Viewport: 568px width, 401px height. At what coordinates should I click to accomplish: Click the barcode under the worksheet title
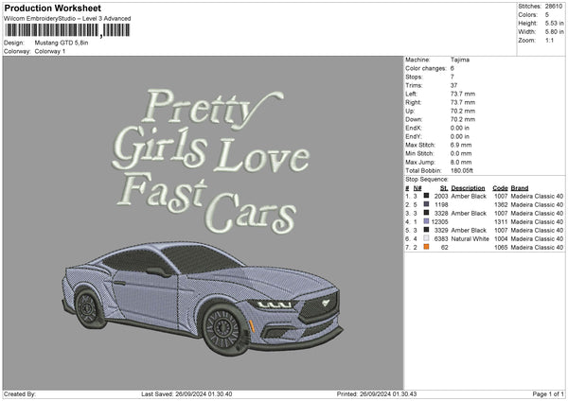tap(67, 30)
